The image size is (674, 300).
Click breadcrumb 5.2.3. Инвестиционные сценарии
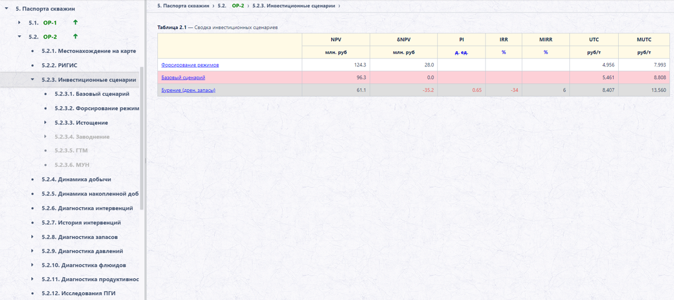click(x=294, y=6)
